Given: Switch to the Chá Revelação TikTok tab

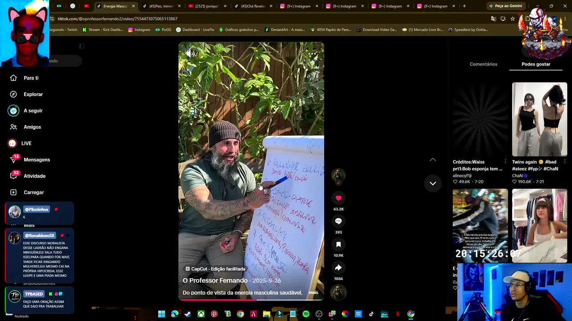Looking at the screenshot, I should point(252,6).
